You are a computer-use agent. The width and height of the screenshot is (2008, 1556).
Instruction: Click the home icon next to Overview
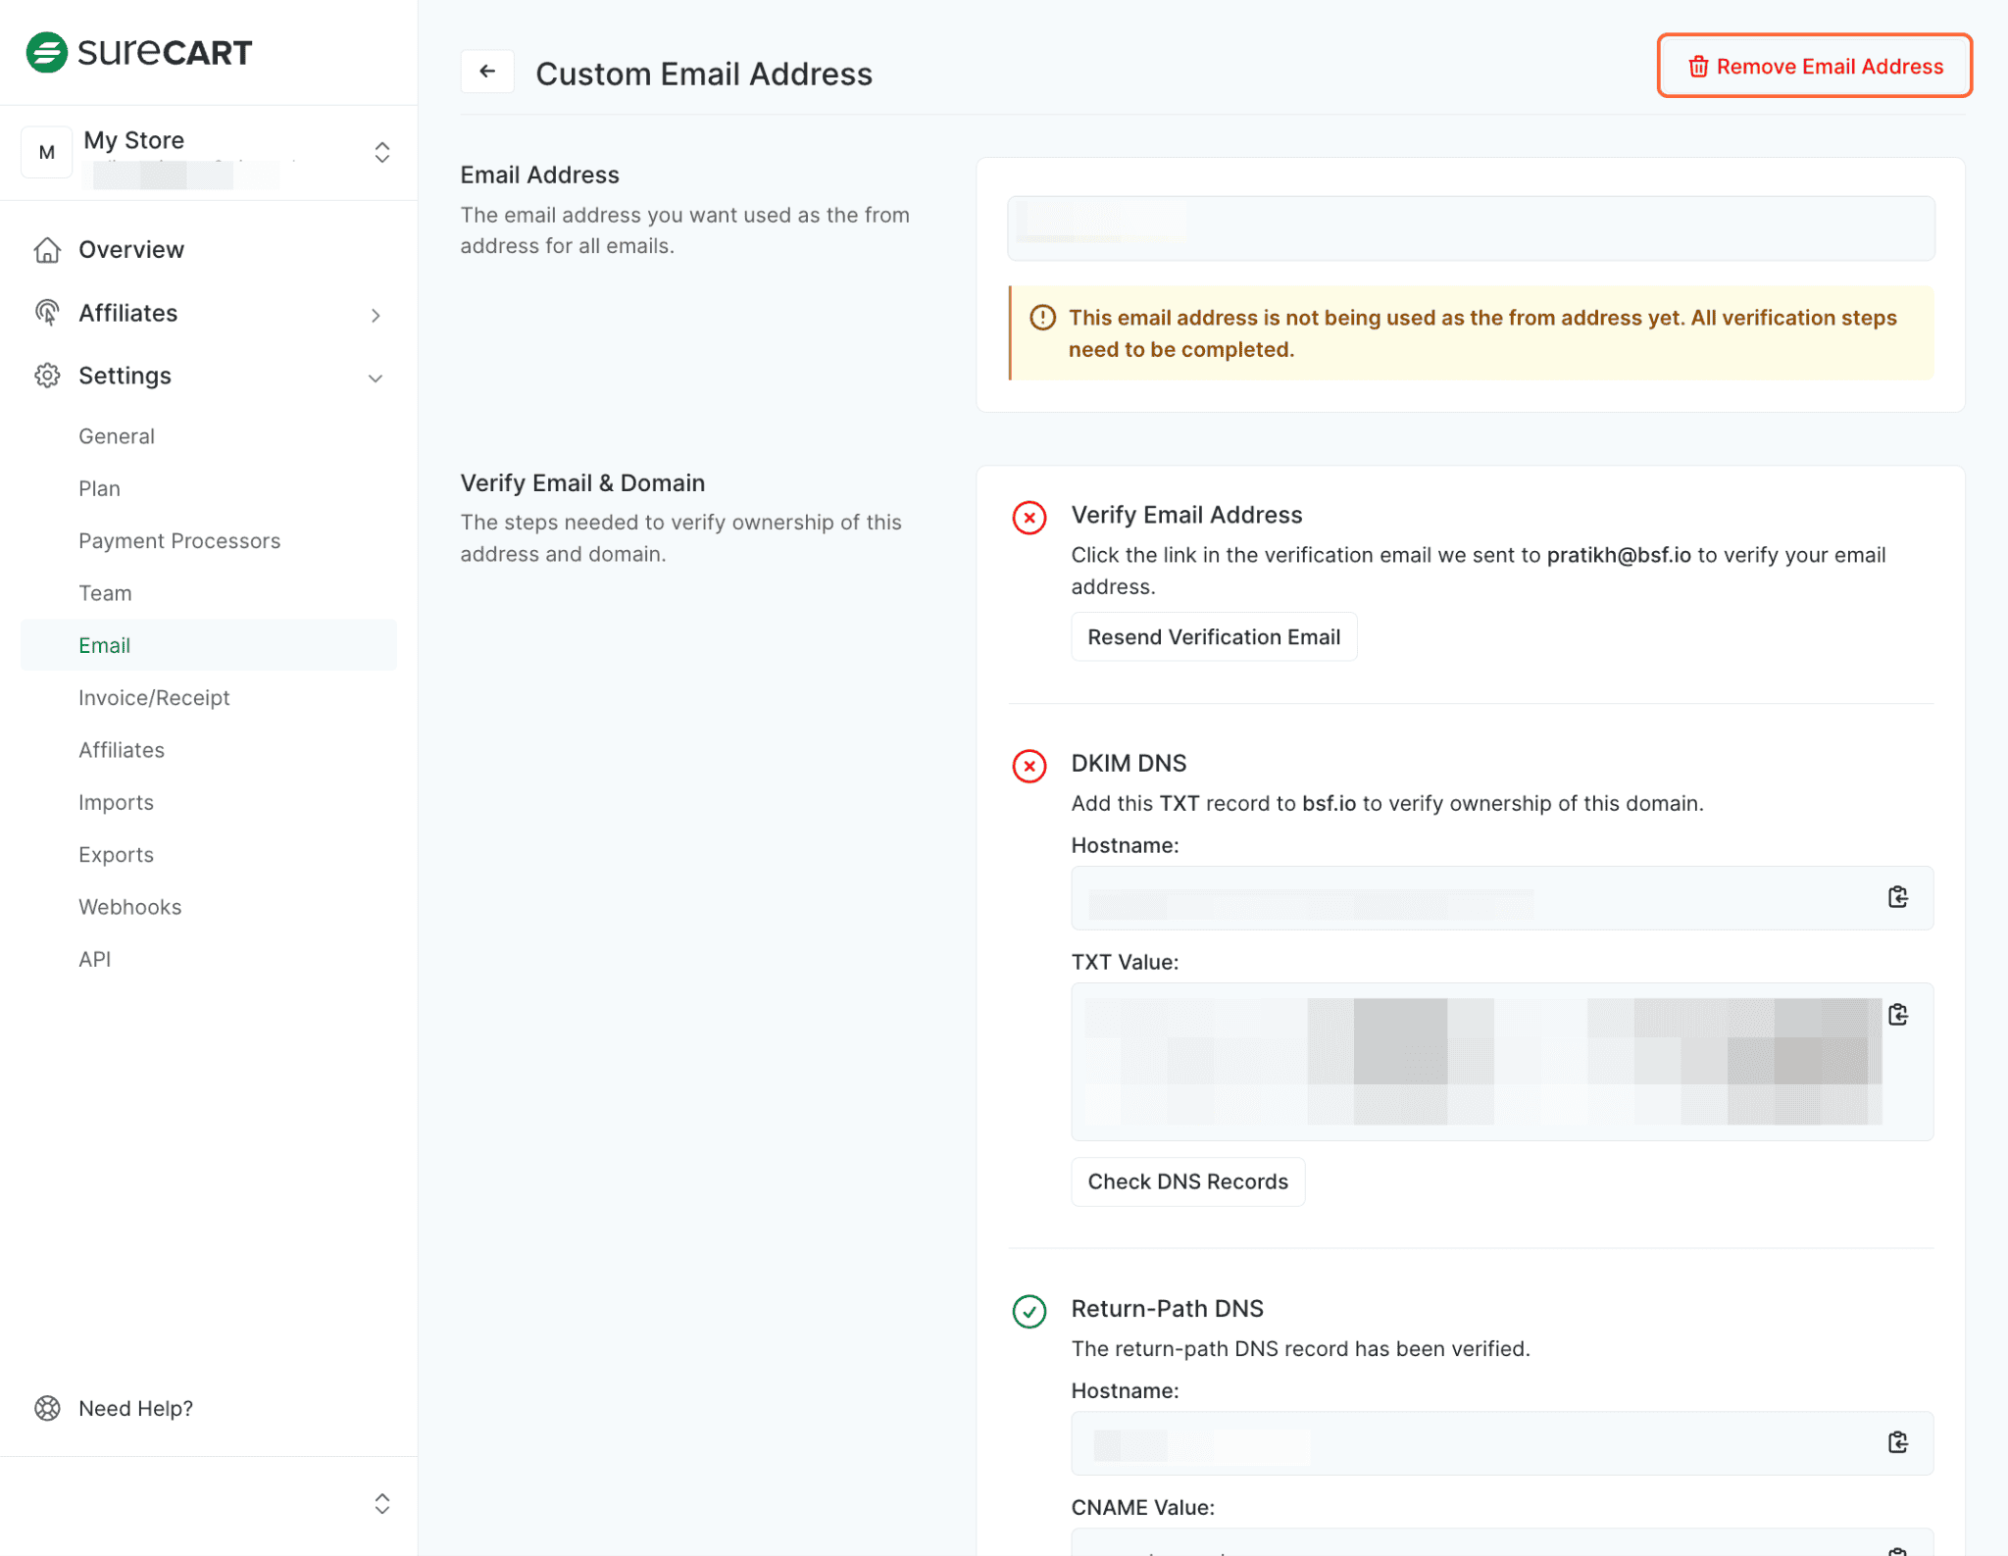pos(47,249)
